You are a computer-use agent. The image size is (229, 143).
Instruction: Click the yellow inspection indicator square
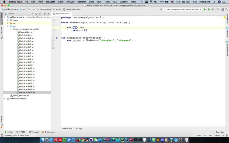pyautogui.click(x=224, y=17)
